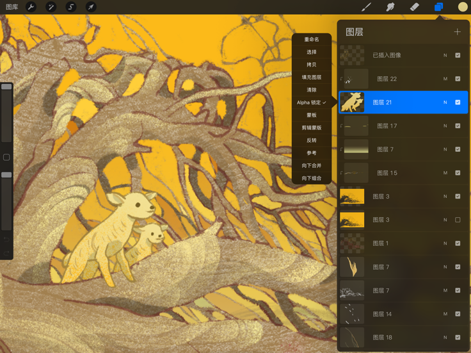This screenshot has width=471, height=353.
Task: Open the active color circle in the top bar
Action: 463,7
